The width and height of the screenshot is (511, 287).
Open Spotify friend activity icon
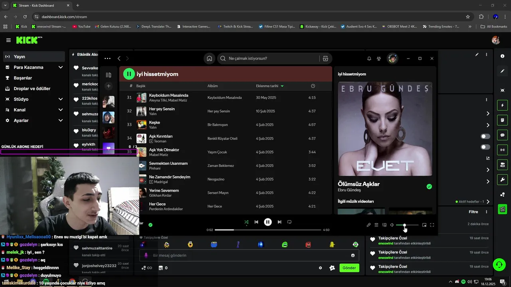tap(379, 59)
